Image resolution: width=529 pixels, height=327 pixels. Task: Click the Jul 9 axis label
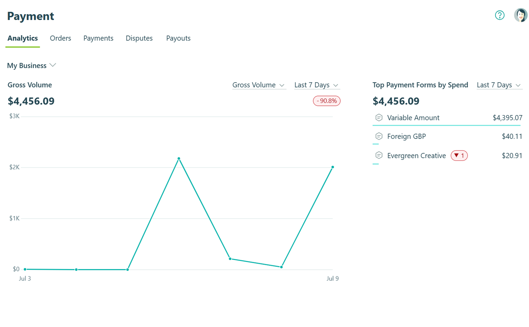click(333, 279)
